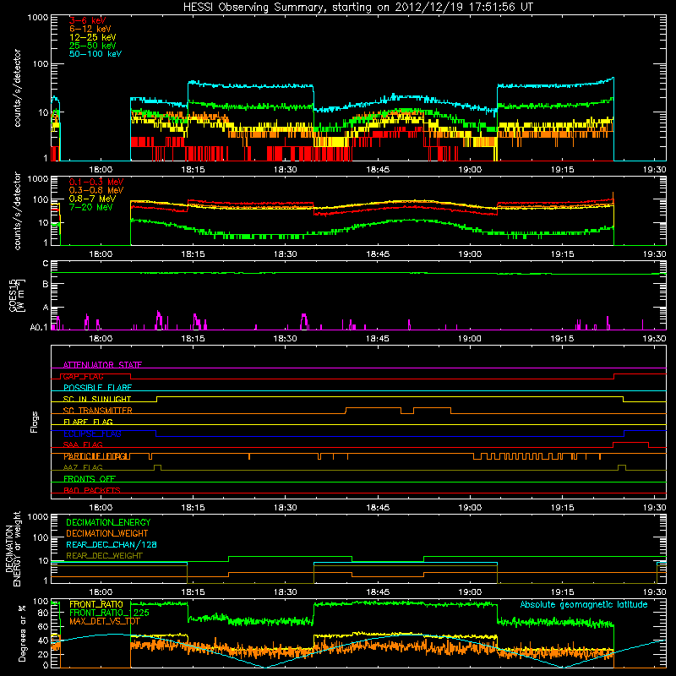Screen dimensions: 676x676
Task: Select the SAA_FLAG label
Action: click(83, 444)
